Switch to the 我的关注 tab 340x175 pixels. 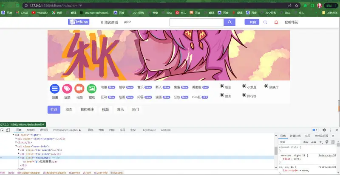(87, 109)
